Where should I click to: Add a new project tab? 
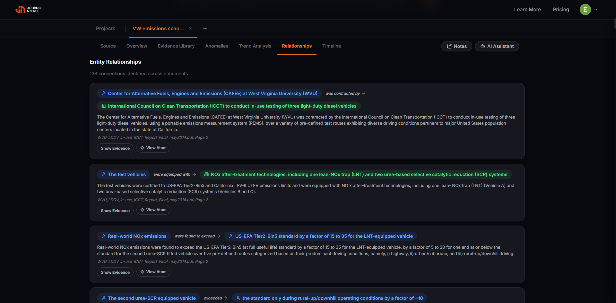pyautogui.click(x=205, y=29)
